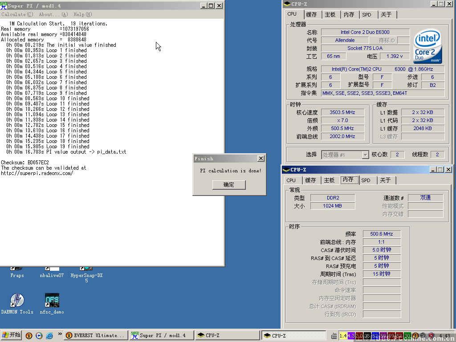Click the green 30 tray indicator
This screenshot has width=456, height=342.
(x=407, y=336)
